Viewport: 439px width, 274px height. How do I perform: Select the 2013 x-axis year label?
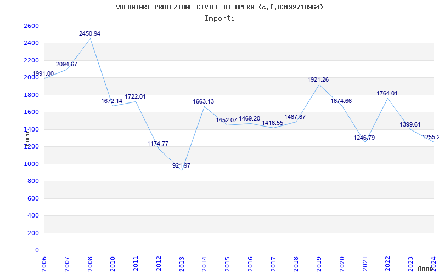click(182, 264)
